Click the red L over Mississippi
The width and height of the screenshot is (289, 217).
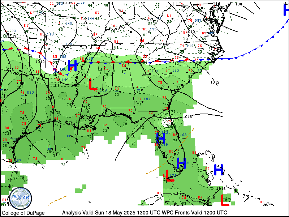click(93, 84)
